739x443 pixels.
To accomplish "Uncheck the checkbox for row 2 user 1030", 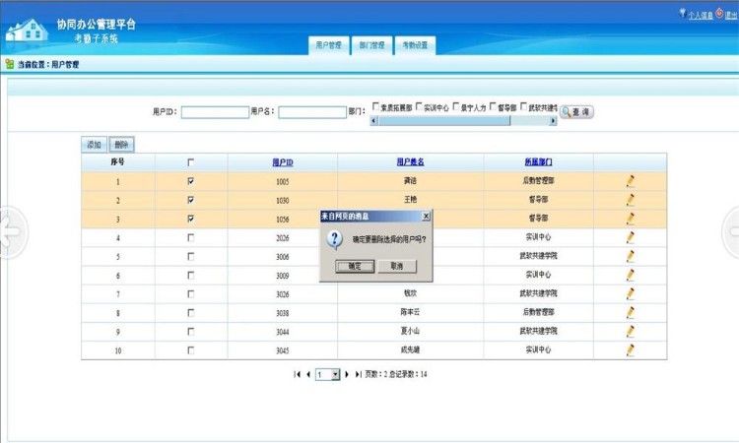I will 191,200.
